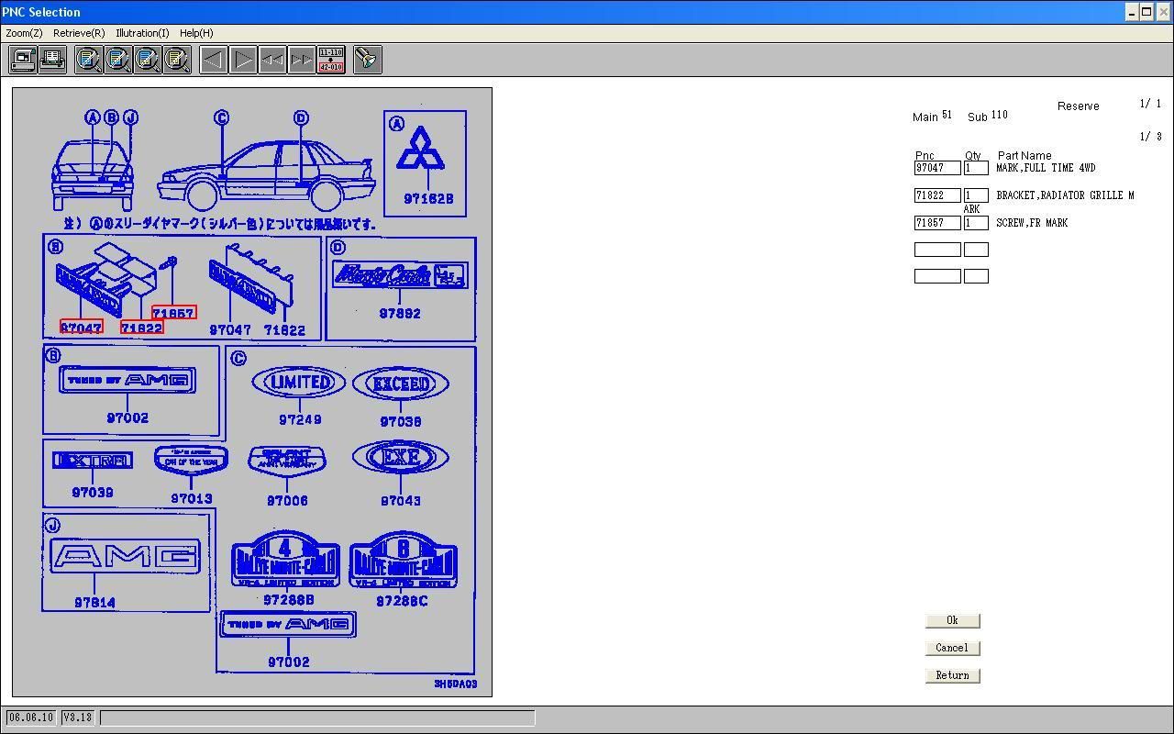Select callout 97814 under AMG badge
1174x734 pixels.
click(94, 602)
